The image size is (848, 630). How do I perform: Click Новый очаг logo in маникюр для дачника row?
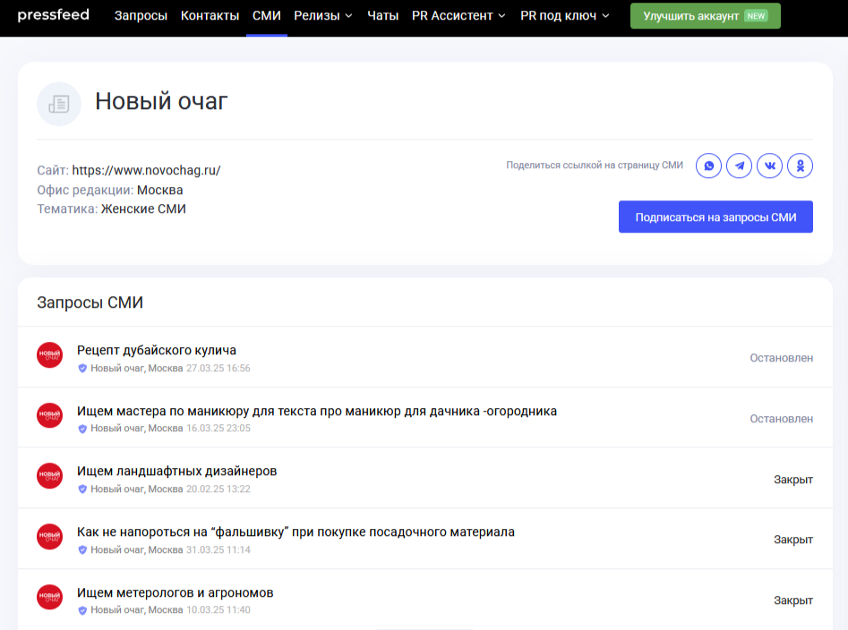point(50,415)
